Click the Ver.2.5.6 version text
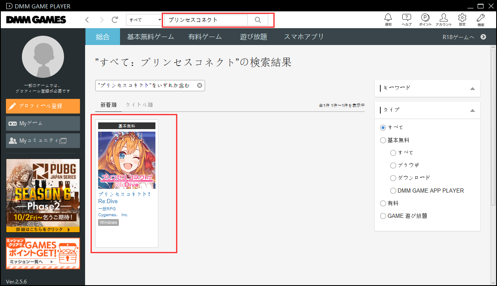Image resolution: width=497 pixels, height=286 pixels. click(x=16, y=281)
